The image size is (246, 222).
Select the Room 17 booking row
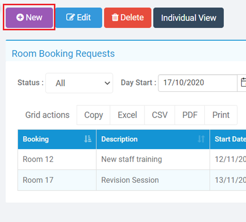(132, 180)
